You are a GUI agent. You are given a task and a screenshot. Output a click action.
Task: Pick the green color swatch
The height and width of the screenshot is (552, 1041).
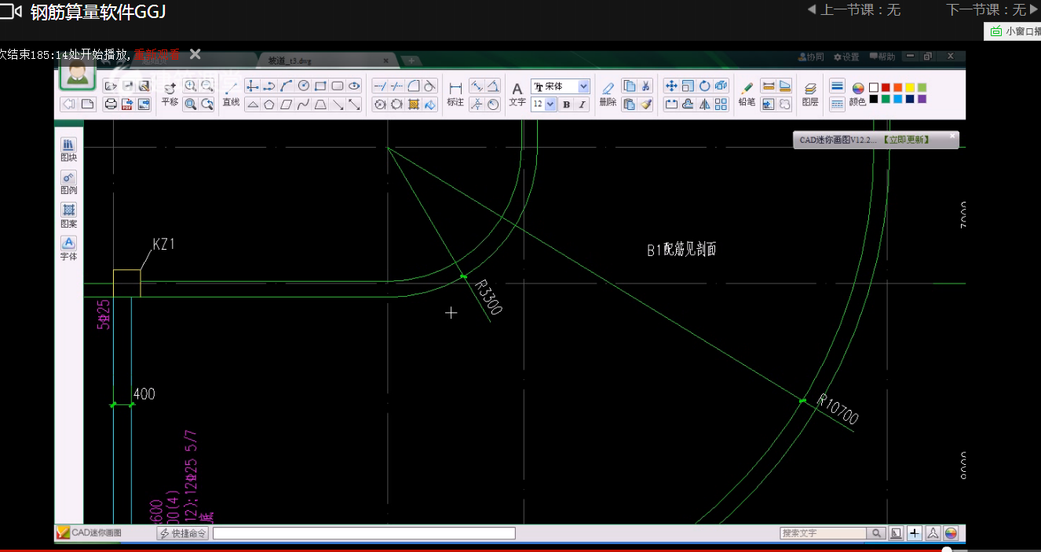[x=886, y=98]
